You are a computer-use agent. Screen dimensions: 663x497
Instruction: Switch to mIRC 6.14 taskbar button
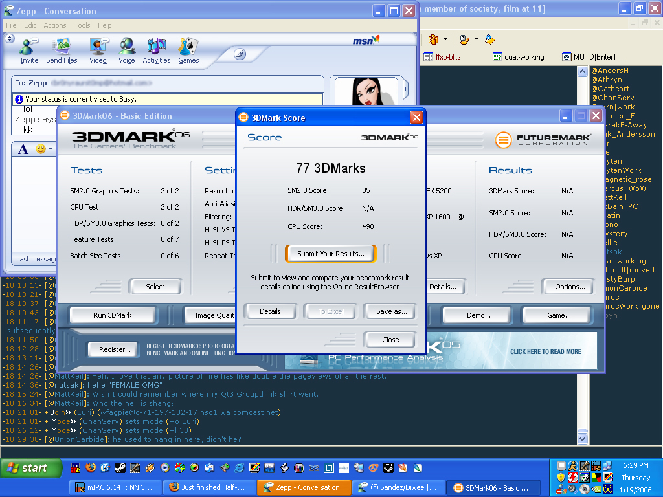[x=115, y=487]
